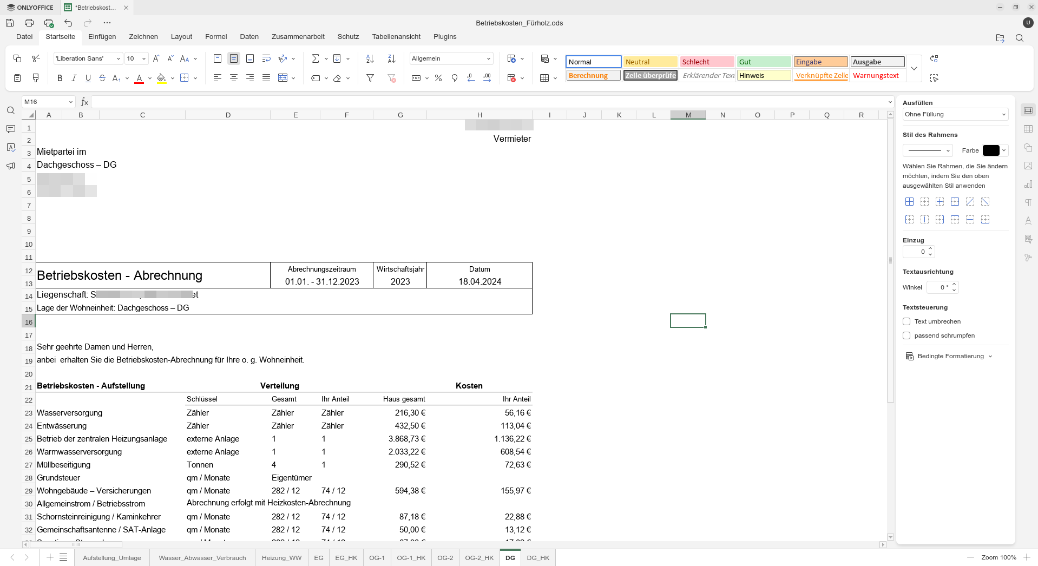Image resolution: width=1038 pixels, height=566 pixels.
Task: Open the font size dropdown
Action: click(144, 58)
